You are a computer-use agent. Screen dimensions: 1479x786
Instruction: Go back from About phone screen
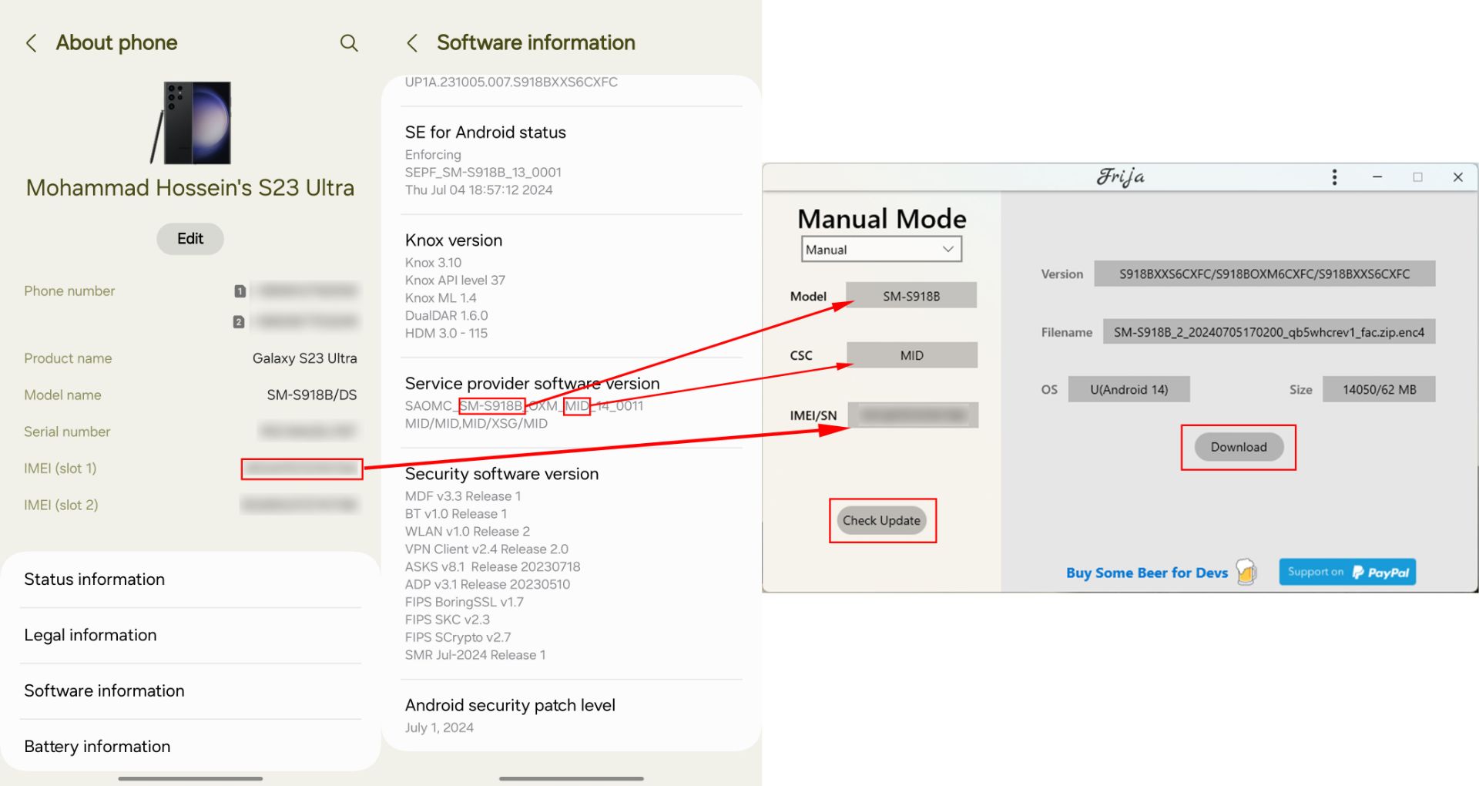32,43
